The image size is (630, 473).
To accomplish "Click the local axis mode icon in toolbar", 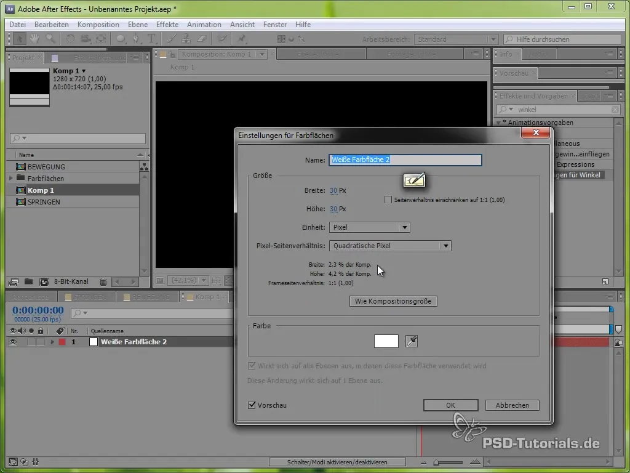I will (x=281, y=39).
